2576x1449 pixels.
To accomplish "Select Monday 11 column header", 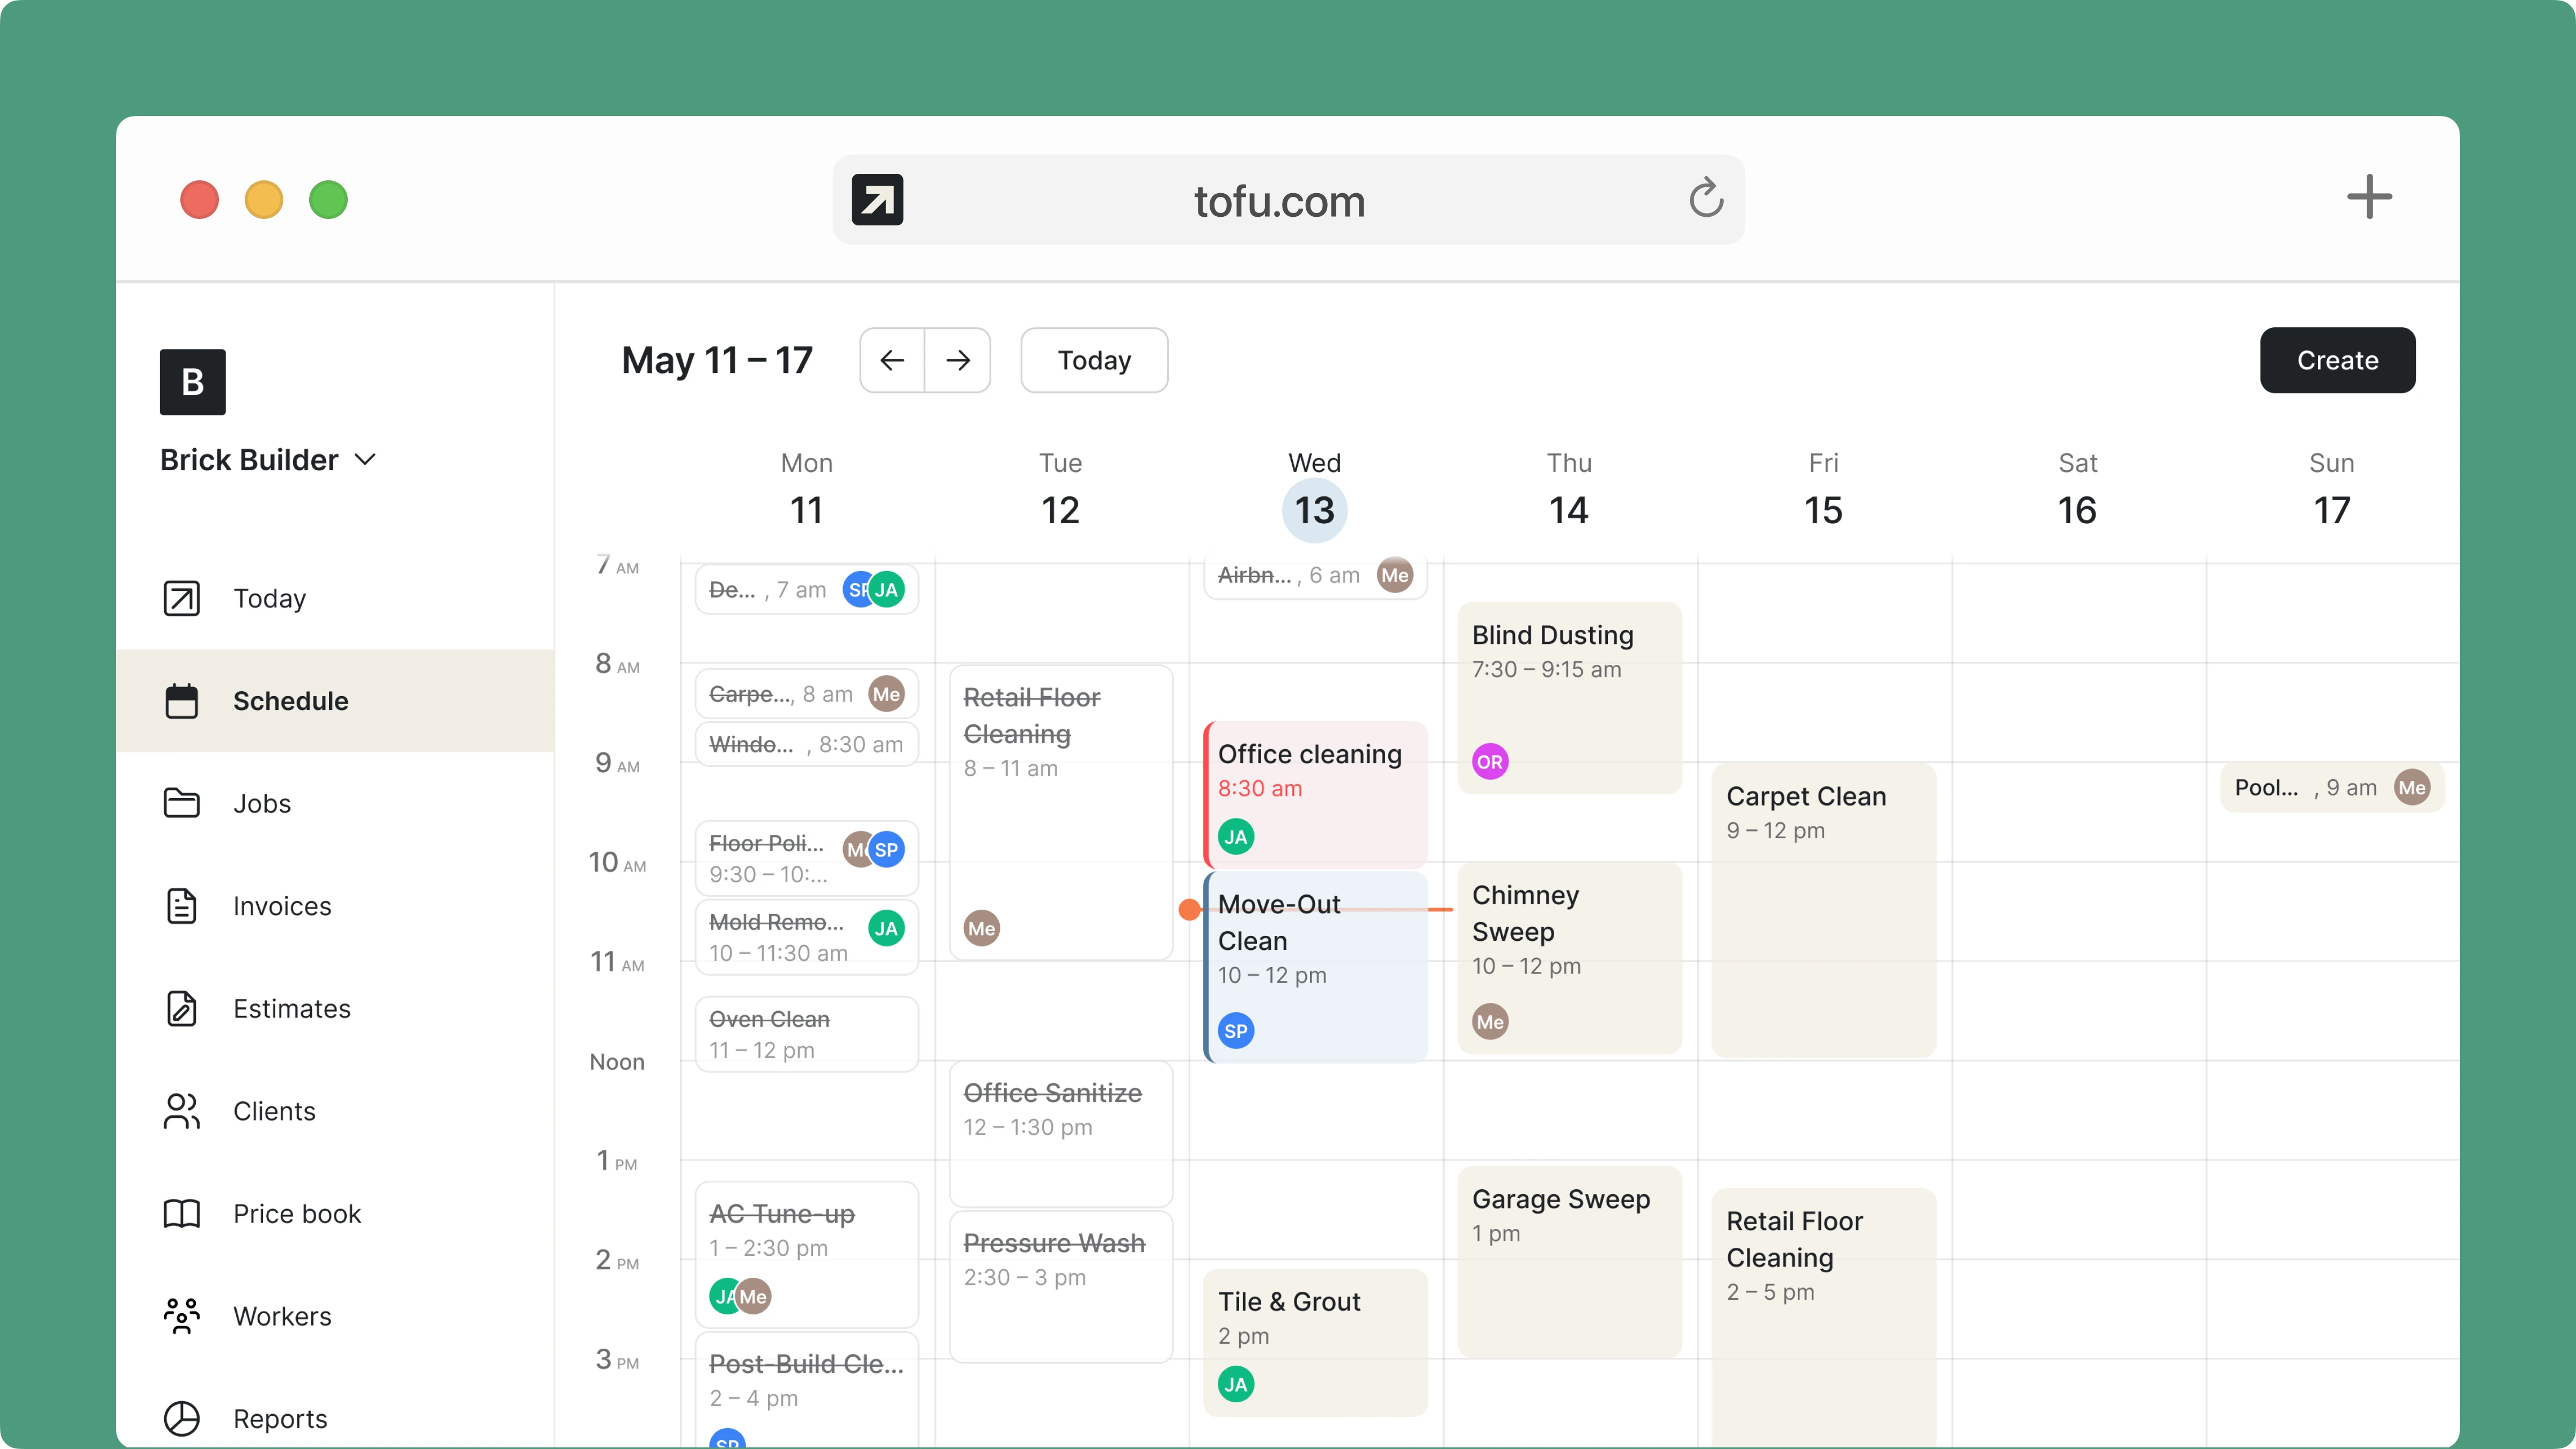I will [x=807, y=490].
